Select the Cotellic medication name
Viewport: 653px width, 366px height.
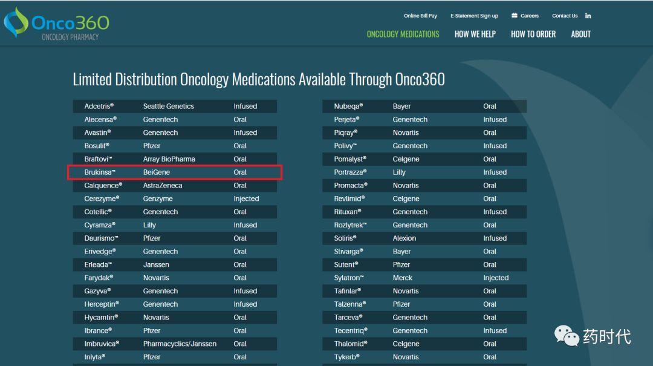point(98,212)
